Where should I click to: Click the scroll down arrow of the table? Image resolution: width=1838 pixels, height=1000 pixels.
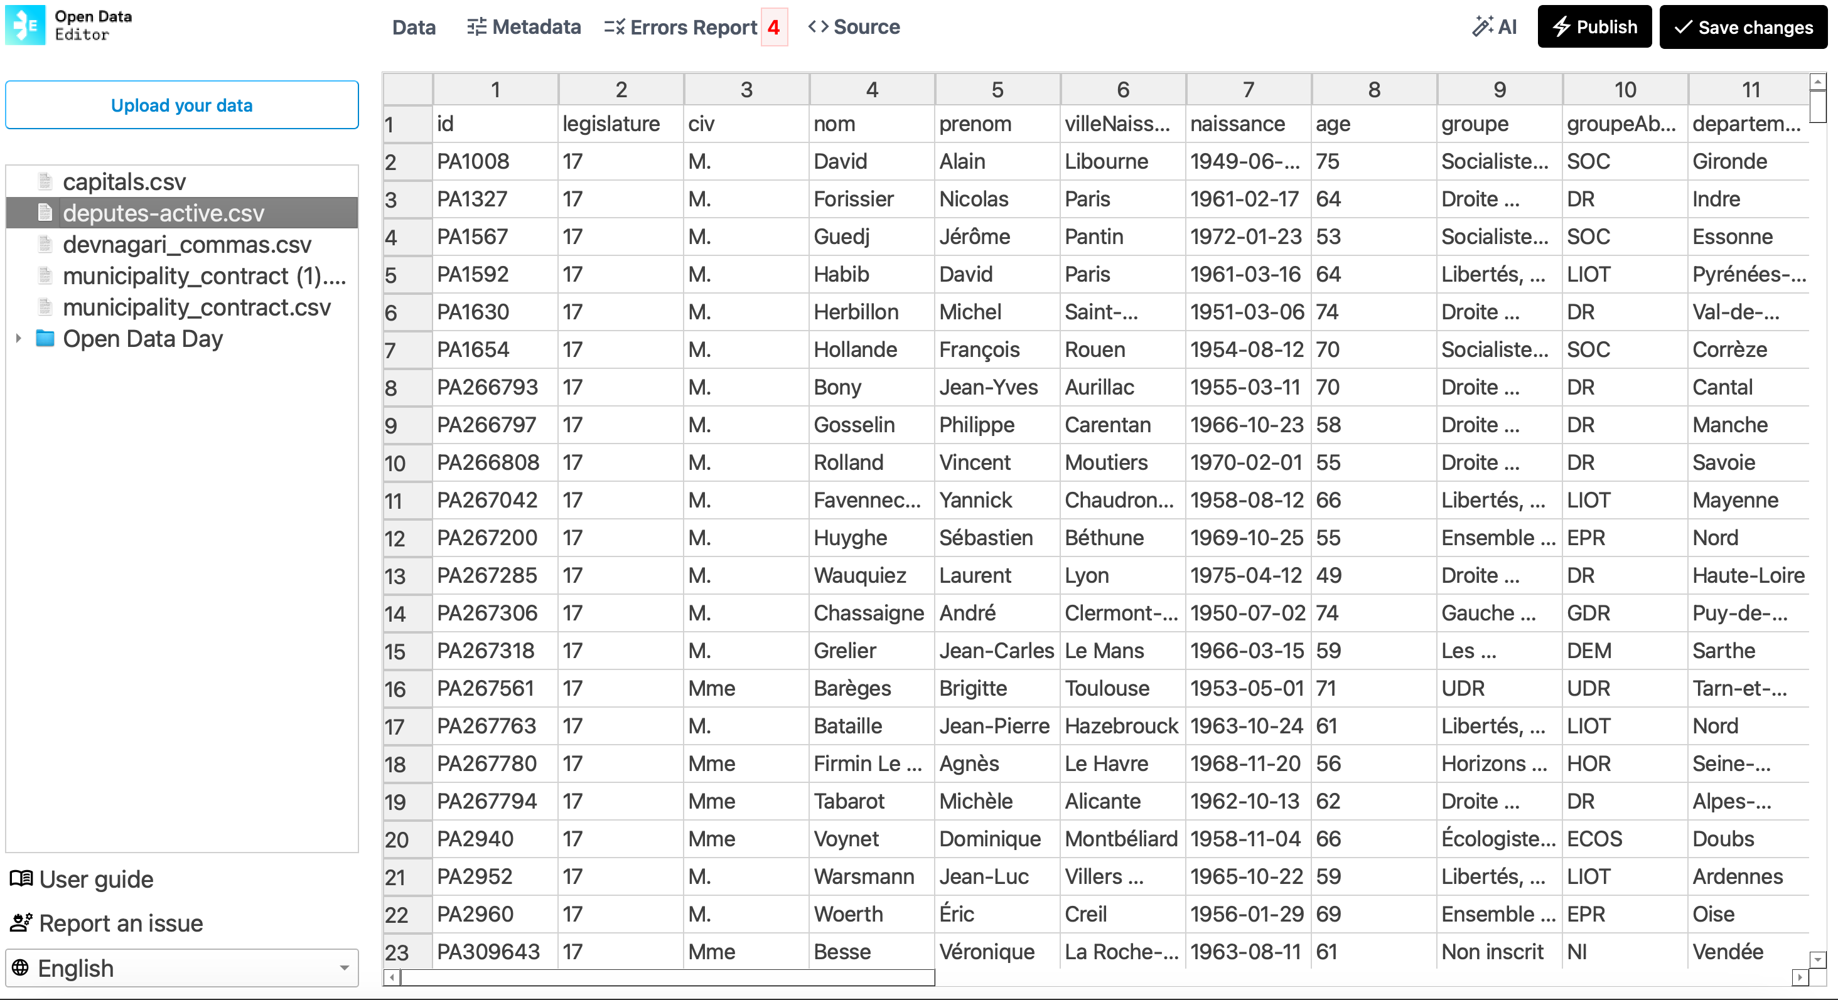pos(1818,959)
